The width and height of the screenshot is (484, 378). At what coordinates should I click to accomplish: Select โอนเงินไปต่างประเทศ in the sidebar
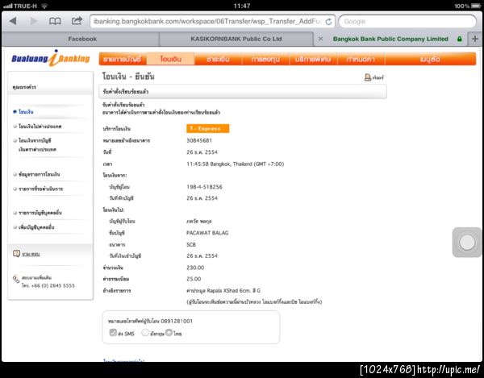40,127
